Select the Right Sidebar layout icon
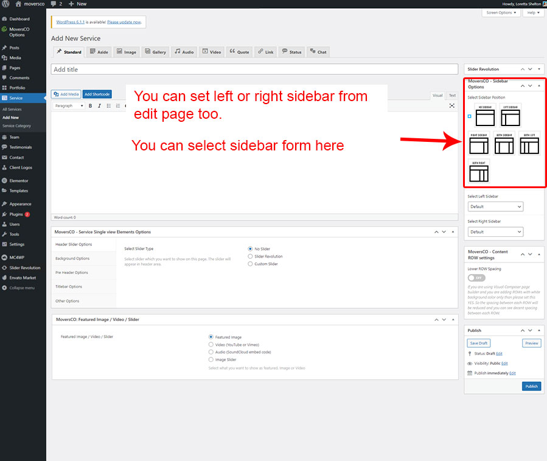The width and height of the screenshot is (547, 461). [479, 144]
